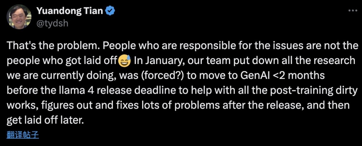Click the blue verified badge
Image resolution: width=362 pixels, height=146 pixels.
111,11
